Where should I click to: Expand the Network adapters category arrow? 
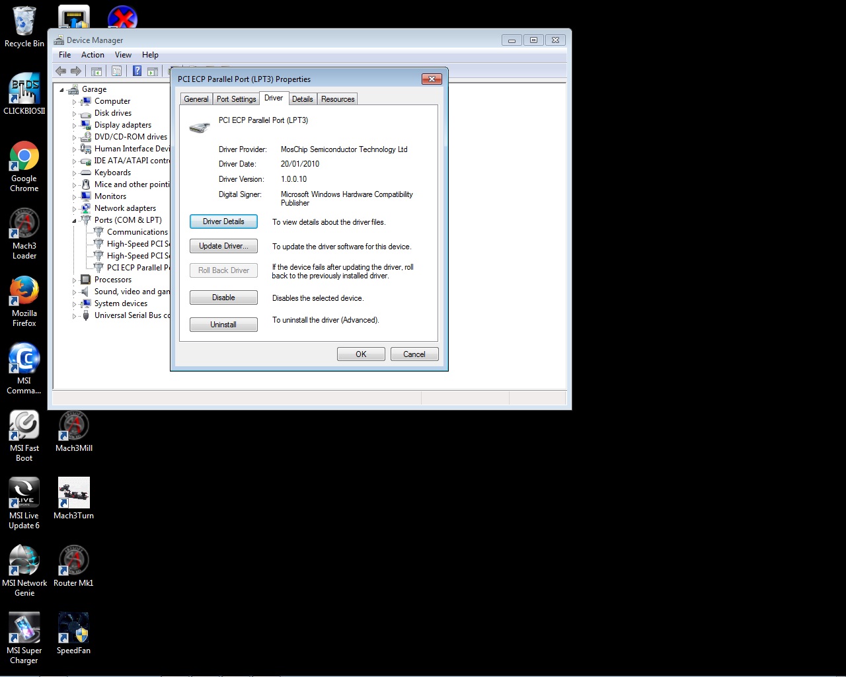[x=74, y=209]
